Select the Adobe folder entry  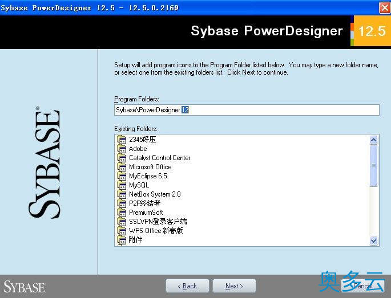tap(138, 149)
